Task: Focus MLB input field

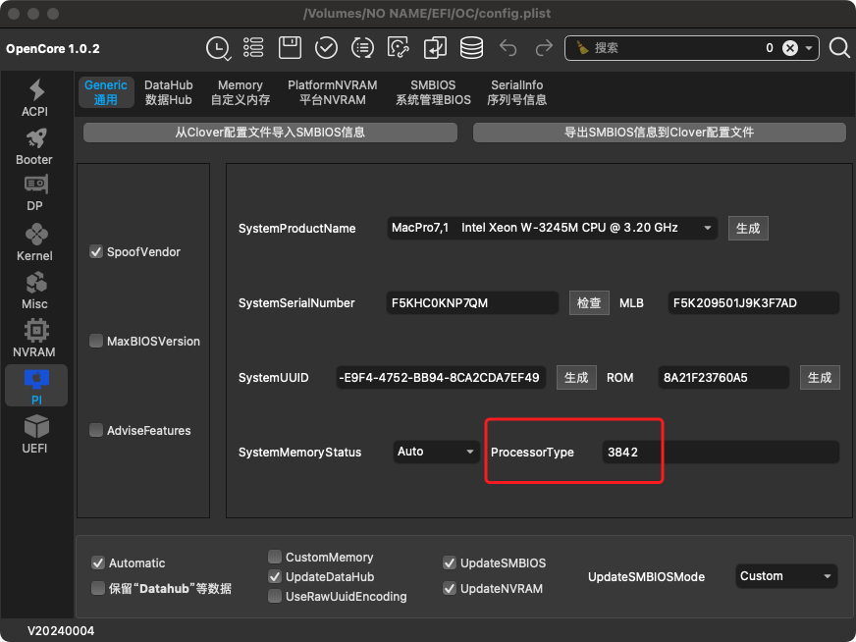Action: click(753, 303)
